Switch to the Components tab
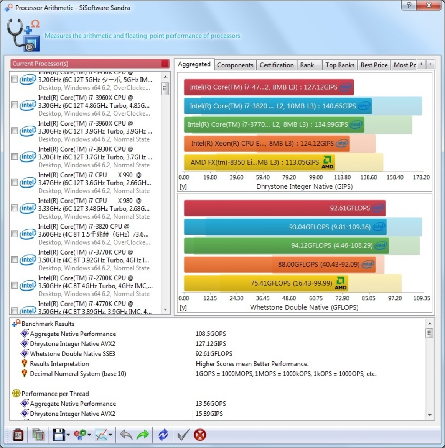Viewport: 445px width, 448px height. (x=235, y=65)
